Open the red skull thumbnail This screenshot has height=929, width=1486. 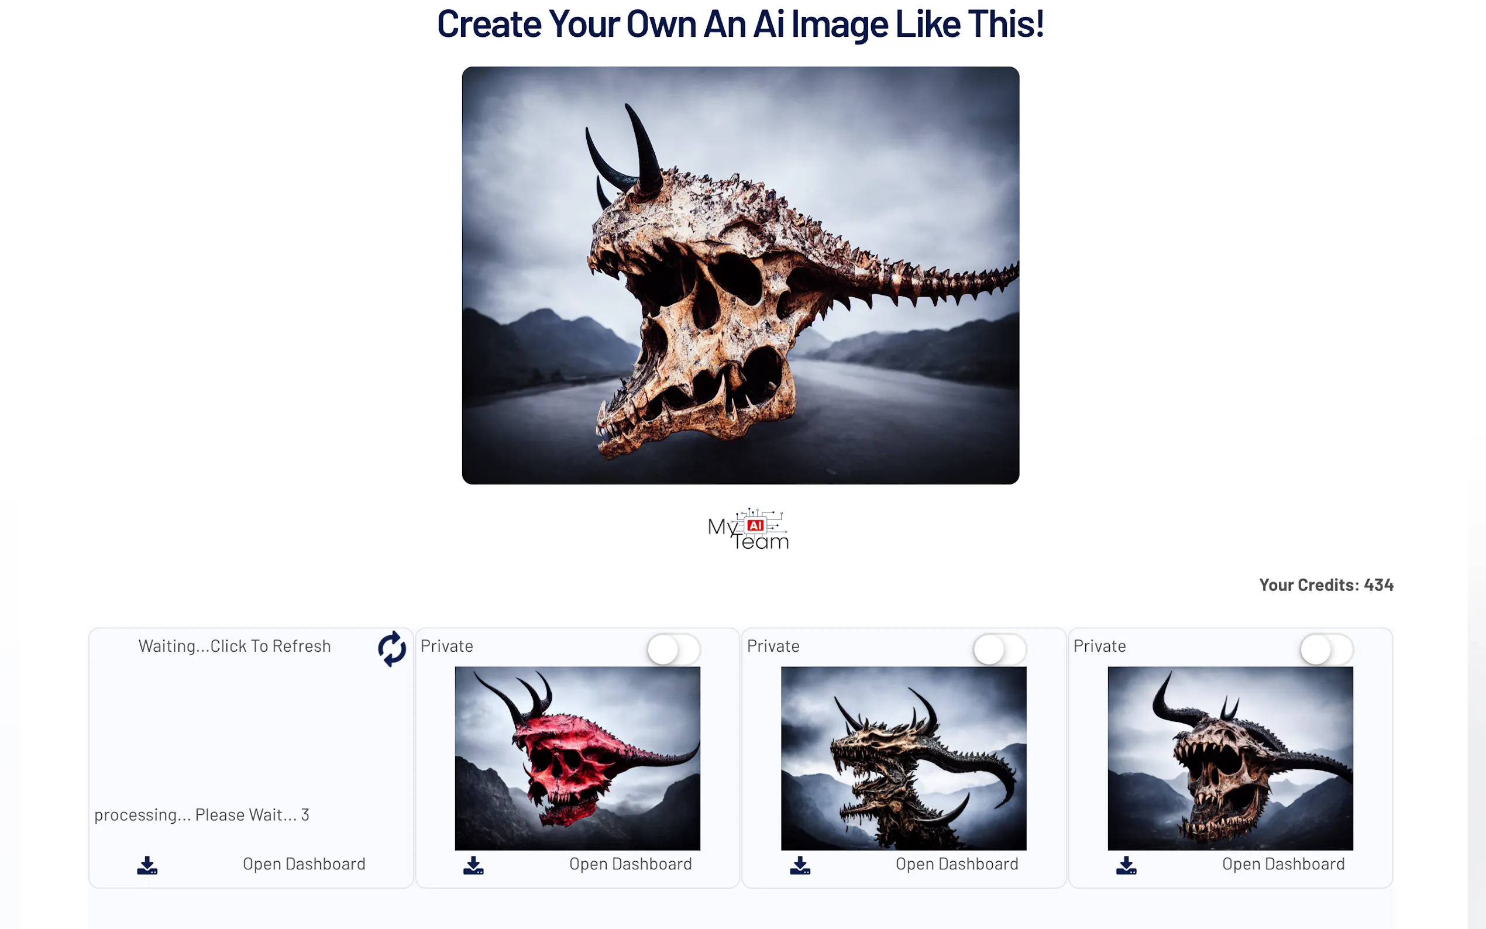[577, 758]
